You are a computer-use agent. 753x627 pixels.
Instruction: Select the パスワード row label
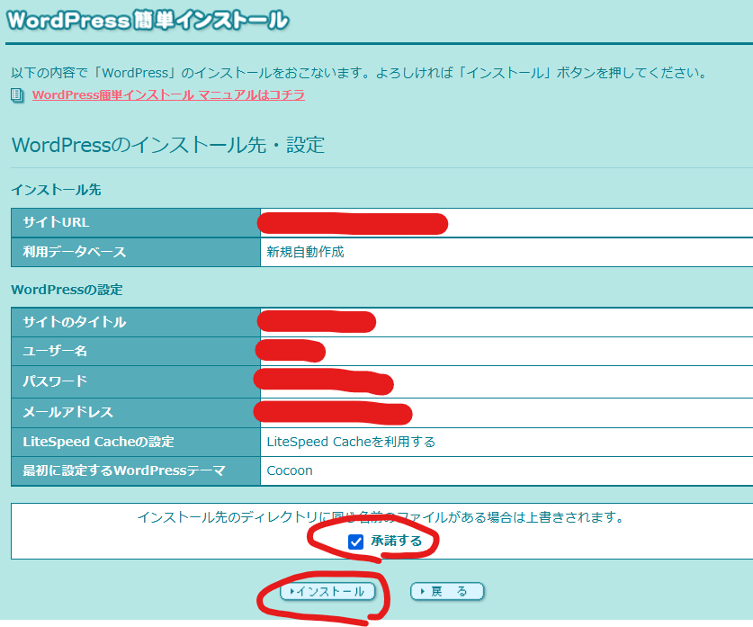[55, 381]
